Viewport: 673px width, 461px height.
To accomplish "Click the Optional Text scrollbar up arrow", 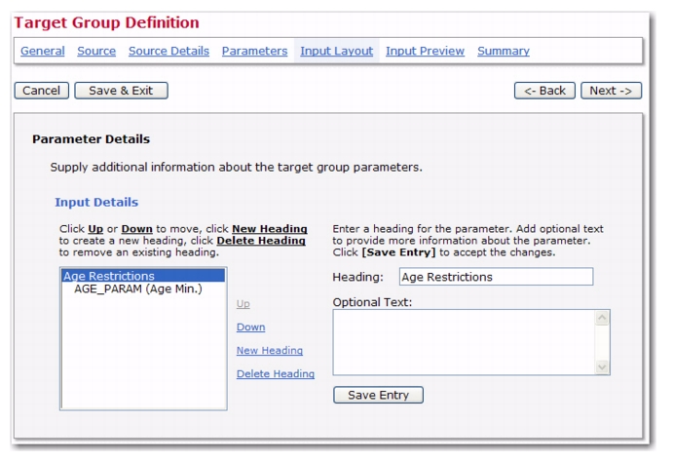I will pyautogui.click(x=602, y=318).
